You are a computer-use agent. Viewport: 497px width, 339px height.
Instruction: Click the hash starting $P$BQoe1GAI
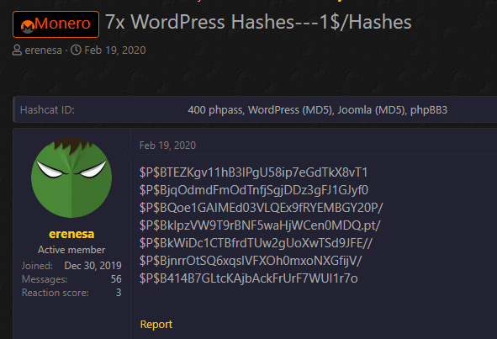(x=262, y=208)
